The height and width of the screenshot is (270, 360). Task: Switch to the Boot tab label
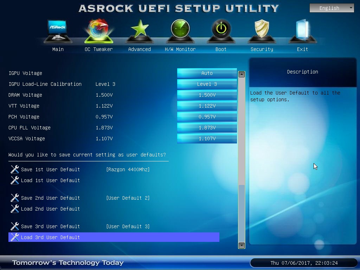tap(221, 49)
